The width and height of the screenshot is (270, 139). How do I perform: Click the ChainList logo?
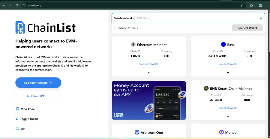(46, 28)
